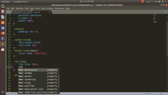Viewport: 168px width, 95px height.
Task: Open network status icon in top bar
Action: coord(156,2)
